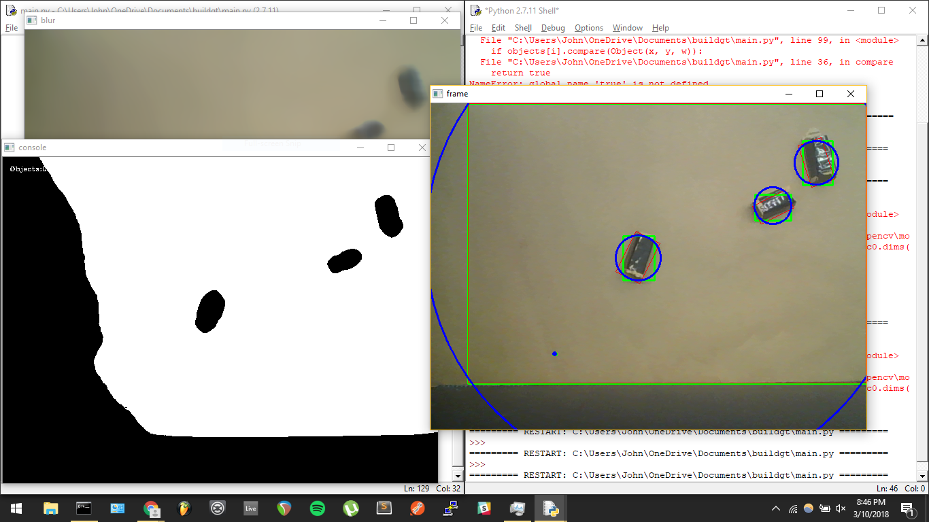Open the Edit menu in Python Shell
Image resolution: width=929 pixels, height=522 pixels.
(x=499, y=28)
